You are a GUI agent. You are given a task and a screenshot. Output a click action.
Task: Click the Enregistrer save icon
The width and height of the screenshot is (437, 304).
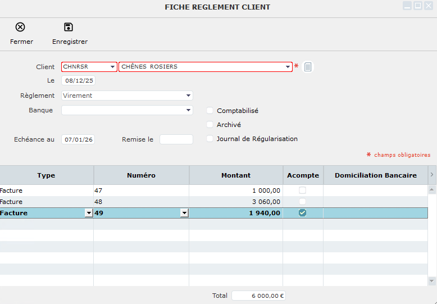pyautogui.click(x=69, y=28)
